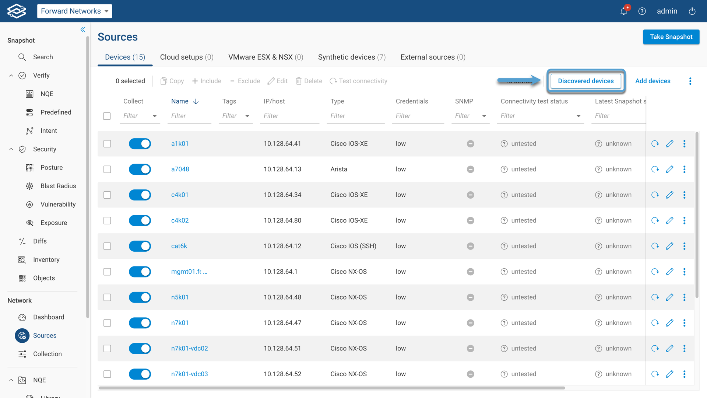This screenshot has height=398, width=707.
Task: Open the n7k01-vdc02 device link
Action: pos(189,348)
